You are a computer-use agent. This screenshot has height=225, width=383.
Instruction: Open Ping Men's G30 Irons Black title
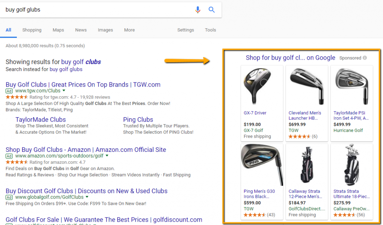(x=259, y=194)
